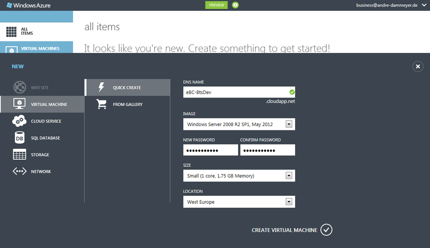Click the green DNS validation checkmark
This screenshot has height=248, width=430.
pos(292,92)
